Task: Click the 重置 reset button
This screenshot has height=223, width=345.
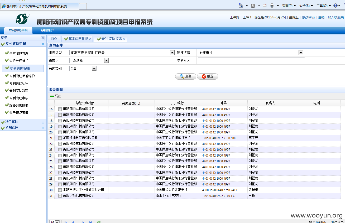Action: [x=208, y=76]
